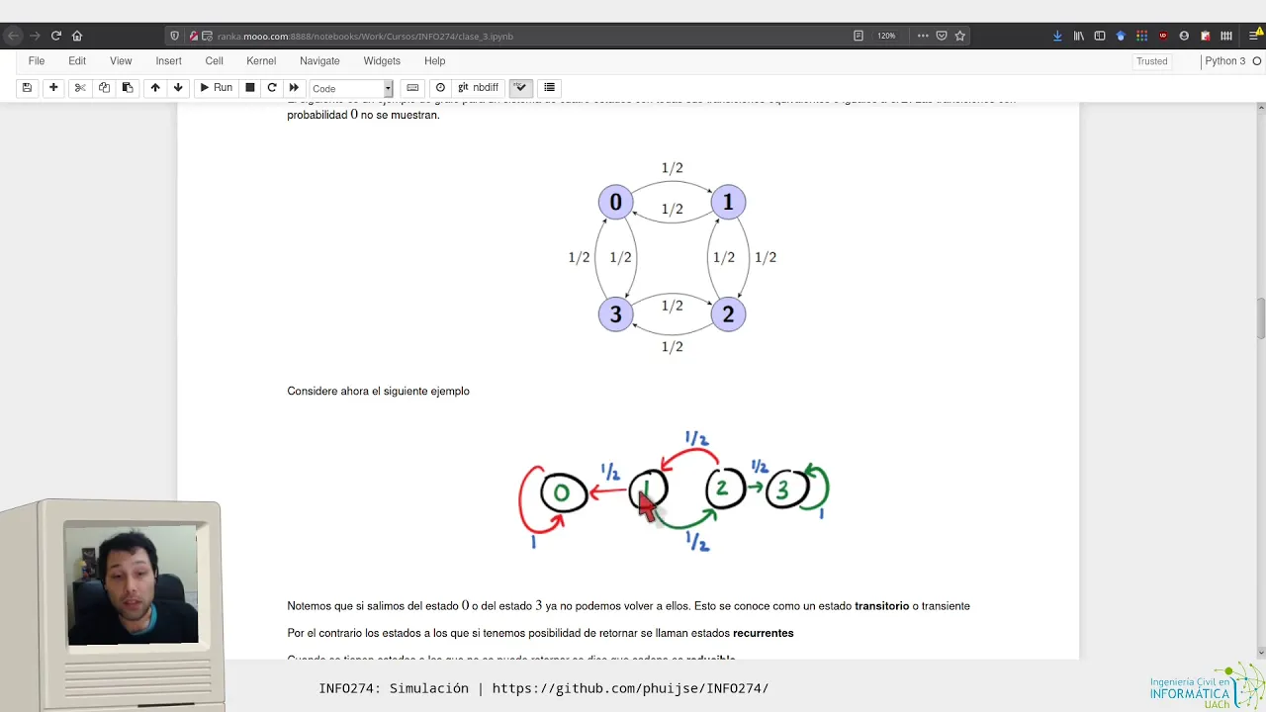This screenshot has height=712, width=1266.
Task: Click the clock icon next to git nbdiff
Action: (440, 88)
